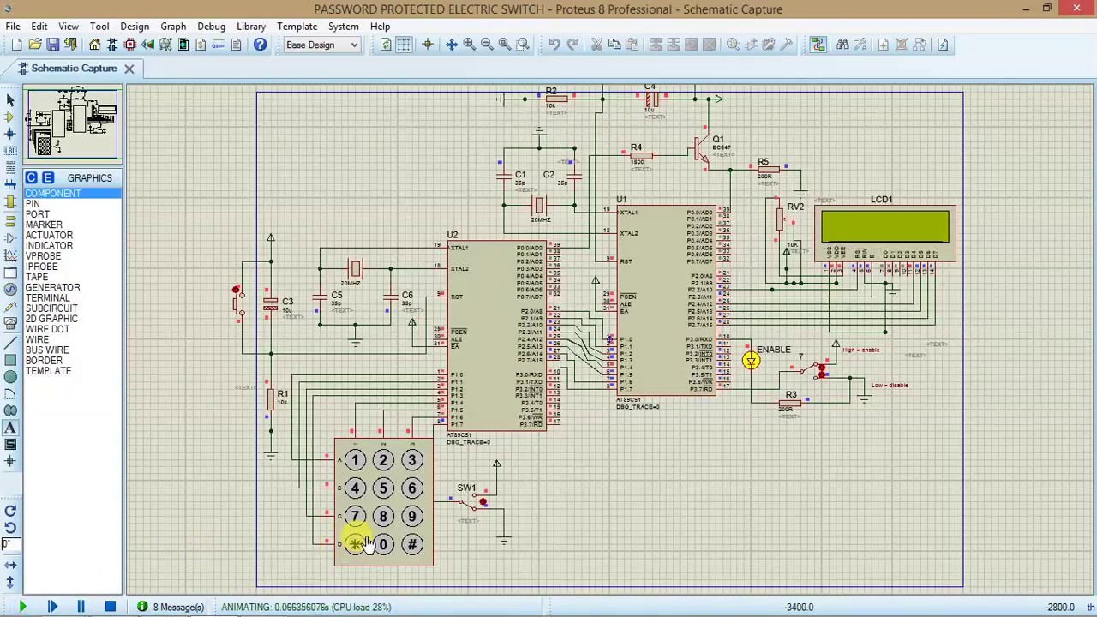Select the 2D circle graphics tool

click(10, 377)
